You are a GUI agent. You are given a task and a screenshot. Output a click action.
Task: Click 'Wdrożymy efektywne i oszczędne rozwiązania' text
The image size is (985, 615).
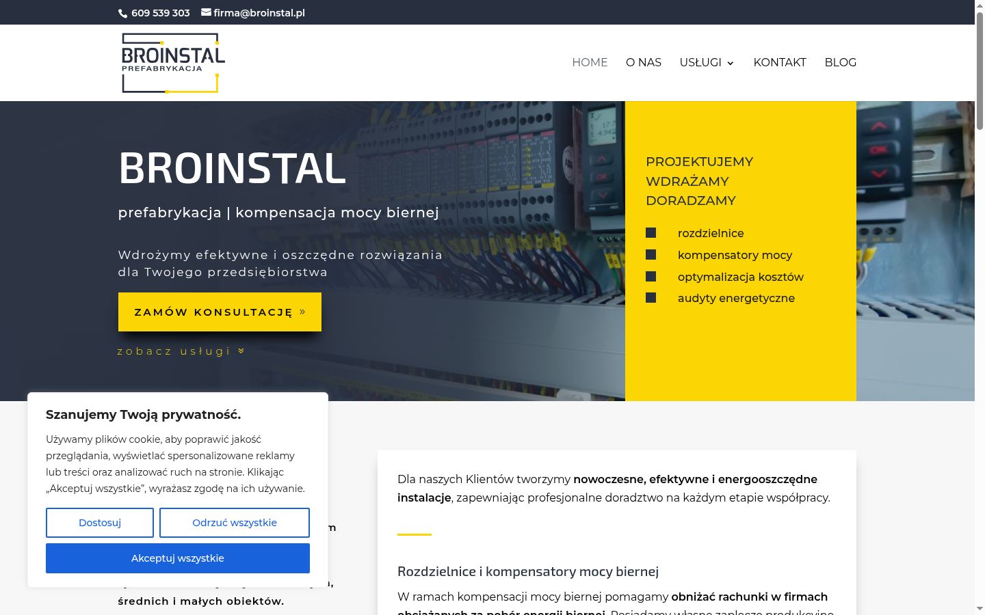[x=280, y=255]
